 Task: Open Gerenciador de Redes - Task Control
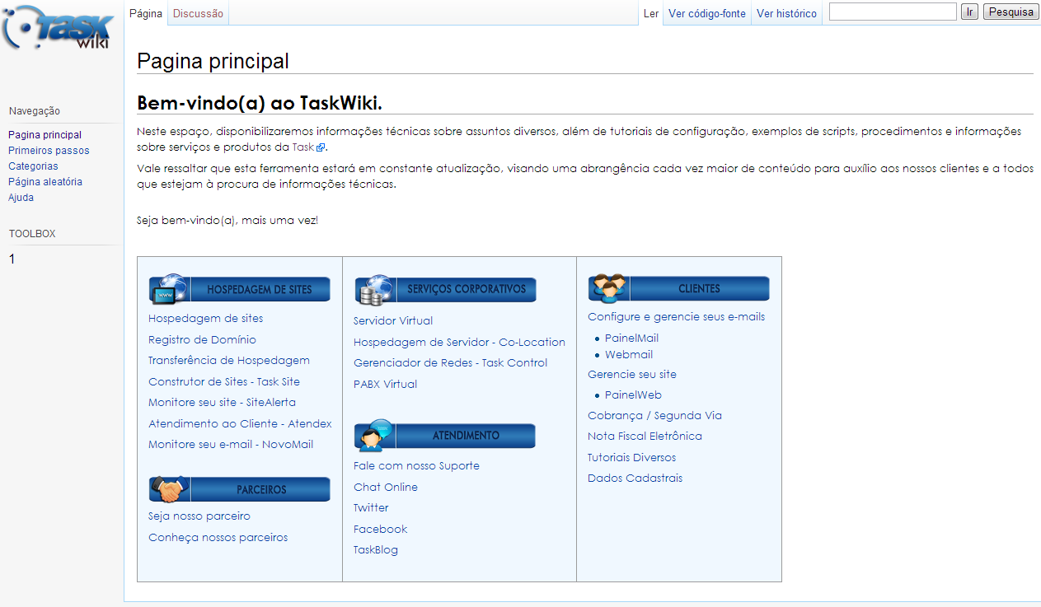tap(450, 362)
